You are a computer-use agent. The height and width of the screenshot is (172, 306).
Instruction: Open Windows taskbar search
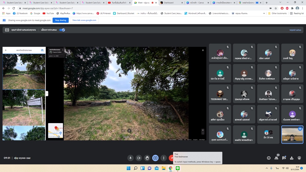tap(135, 168)
